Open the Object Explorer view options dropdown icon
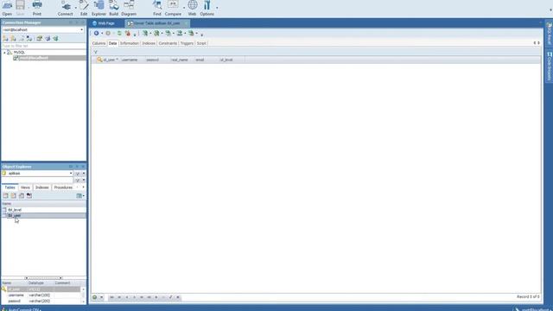Viewport: 553px width, 311px height. (x=80, y=196)
